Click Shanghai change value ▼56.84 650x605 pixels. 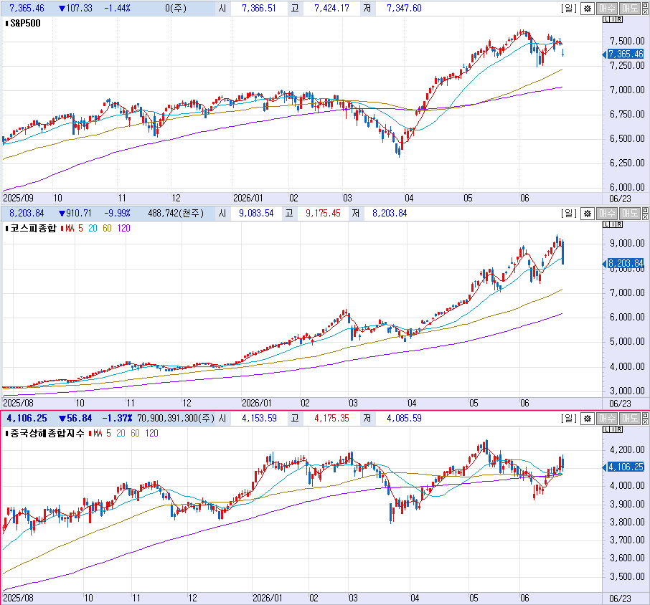(75, 418)
